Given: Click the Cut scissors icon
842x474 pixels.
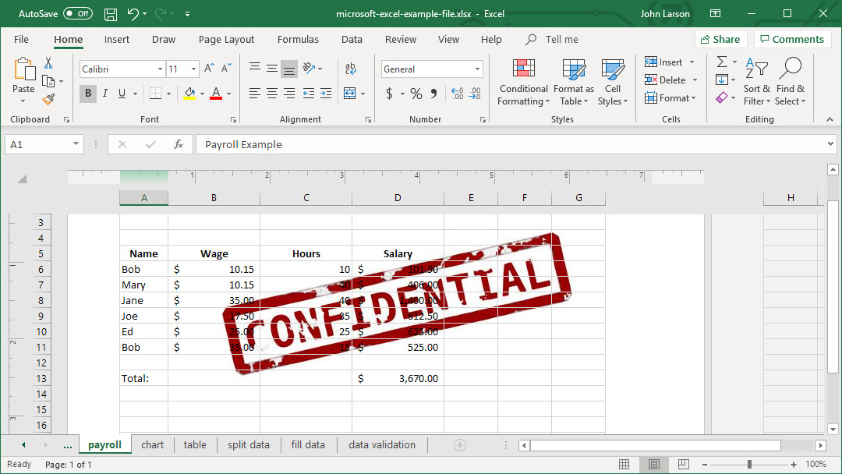Looking at the screenshot, I should 48,62.
